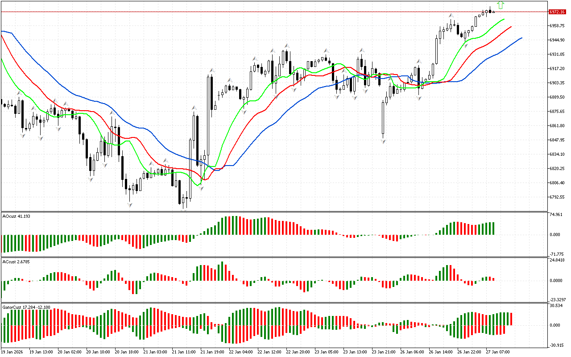Click the 21 Jan 19:00 time label
This screenshot has height=357, width=571.
coord(211,352)
